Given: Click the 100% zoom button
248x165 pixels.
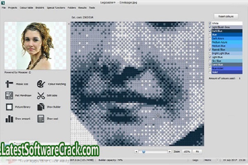Looking at the screenshot, I should click(187, 152).
